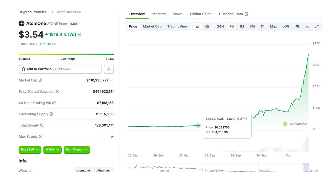The image size is (332, 172).
Task: Switch to the Similar Coins tab
Action: click(201, 14)
